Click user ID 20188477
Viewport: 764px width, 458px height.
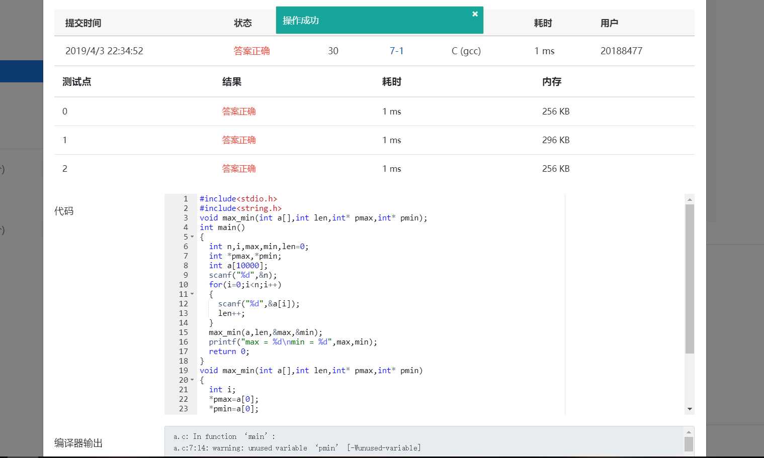coord(621,51)
